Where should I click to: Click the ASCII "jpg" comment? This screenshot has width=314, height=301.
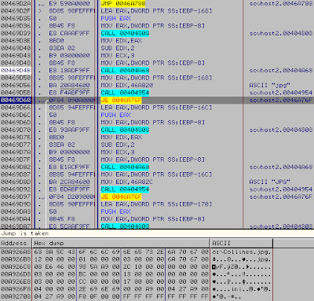pyautogui.click(x=270, y=86)
